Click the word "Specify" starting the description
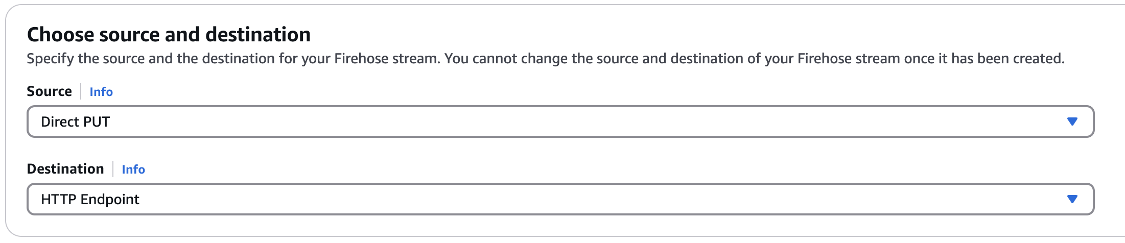 point(50,59)
